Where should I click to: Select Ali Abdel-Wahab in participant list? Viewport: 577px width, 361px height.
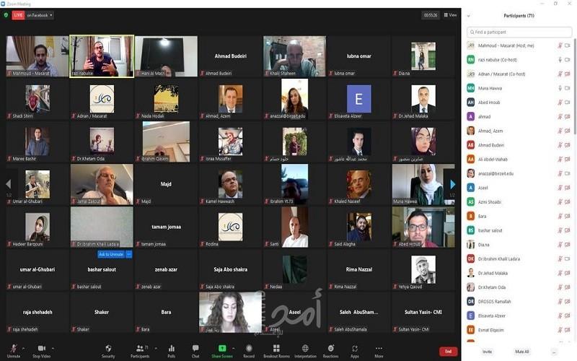(519, 160)
